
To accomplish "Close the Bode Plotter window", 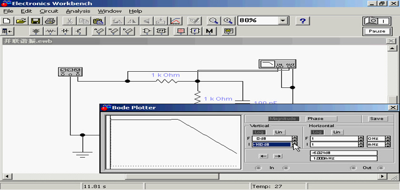I will pyautogui.click(x=393, y=108).
